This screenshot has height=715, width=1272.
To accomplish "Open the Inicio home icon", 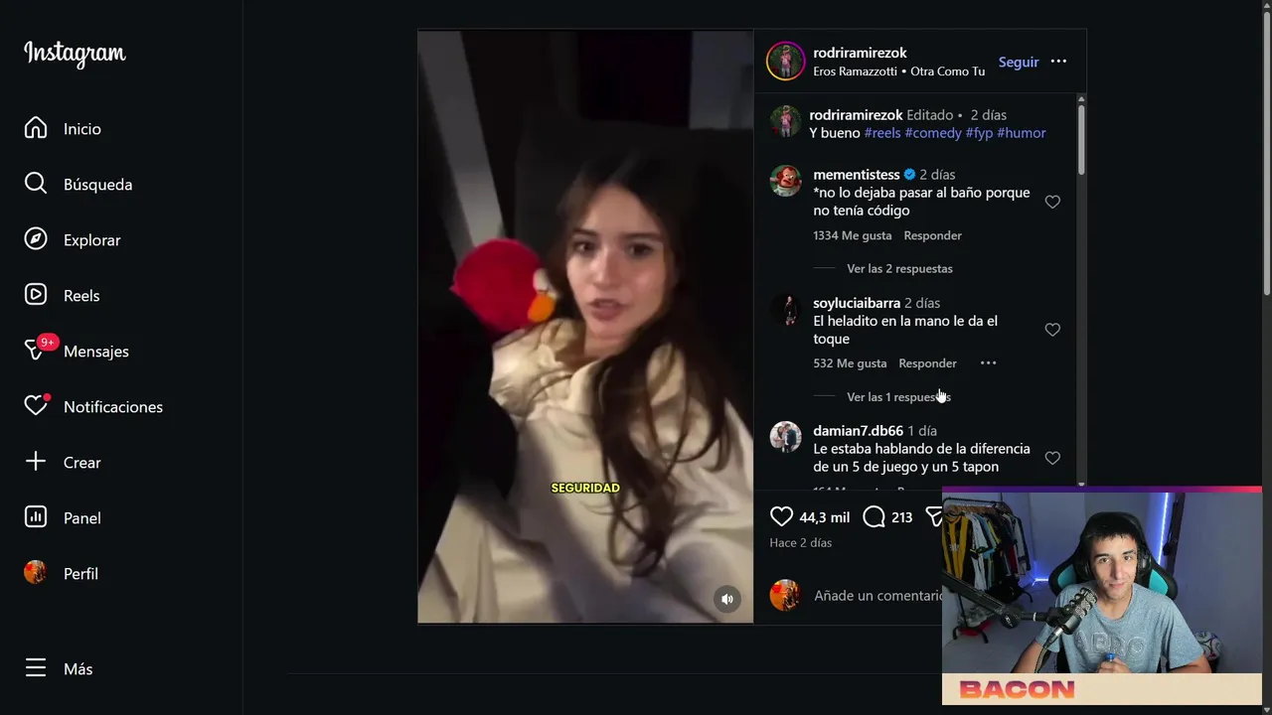I will [x=36, y=128].
